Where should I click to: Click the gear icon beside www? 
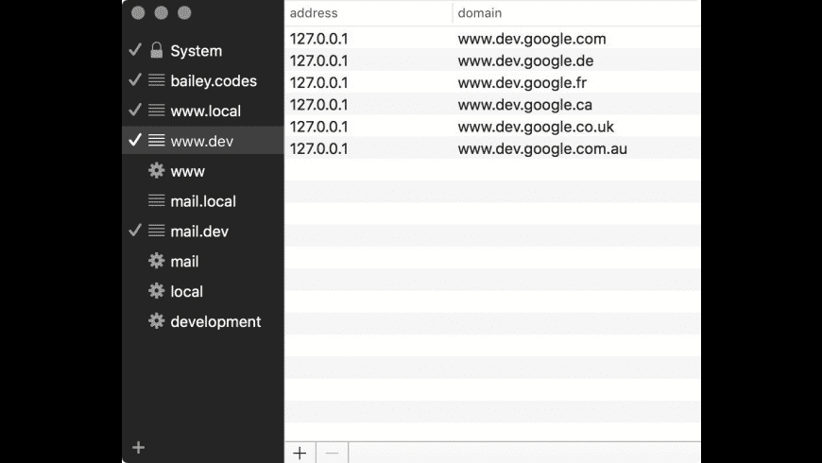(157, 171)
